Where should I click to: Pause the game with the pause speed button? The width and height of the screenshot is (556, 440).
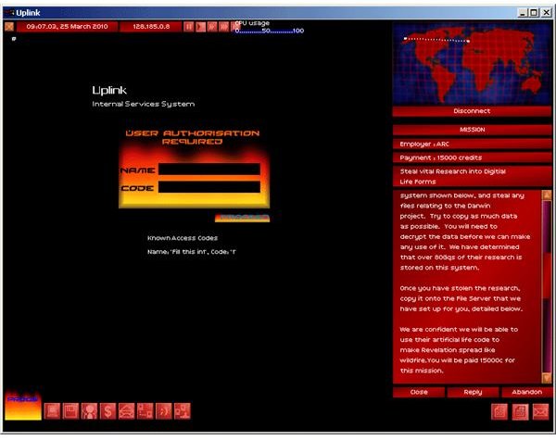[x=189, y=27]
